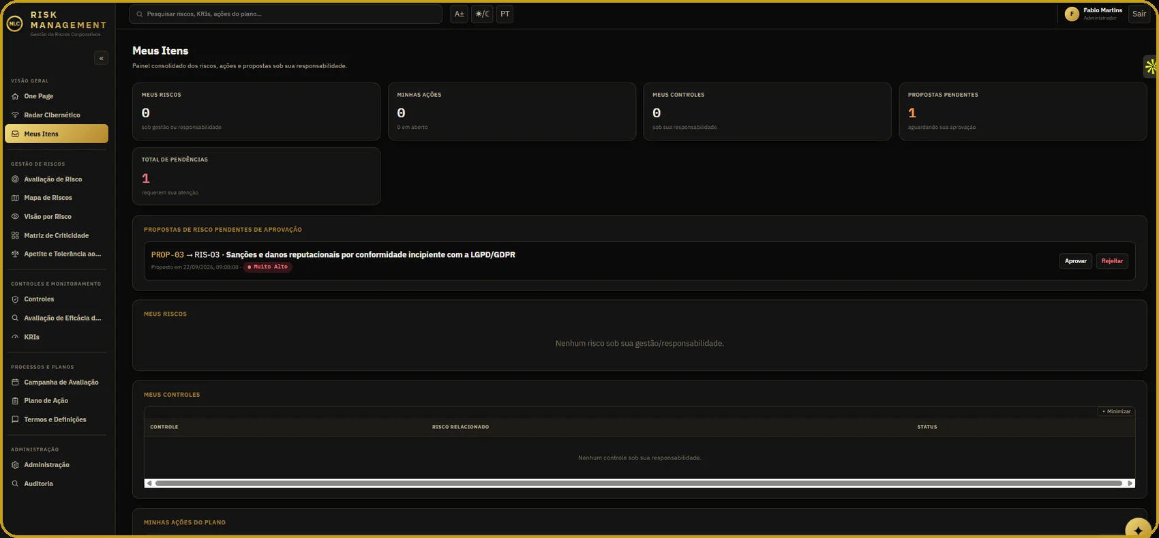Adjust font size with A± button
This screenshot has height=538, width=1159.
coord(460,14)
